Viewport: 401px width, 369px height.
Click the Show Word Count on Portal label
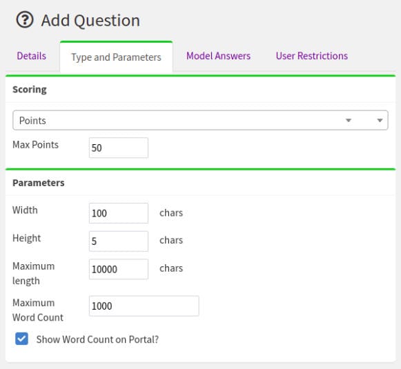[97, 339]
